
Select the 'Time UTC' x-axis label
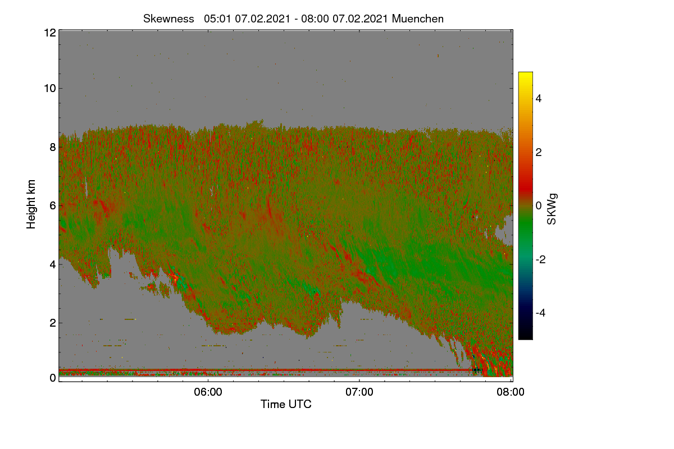pyautogui.click(x=286, y=404)
